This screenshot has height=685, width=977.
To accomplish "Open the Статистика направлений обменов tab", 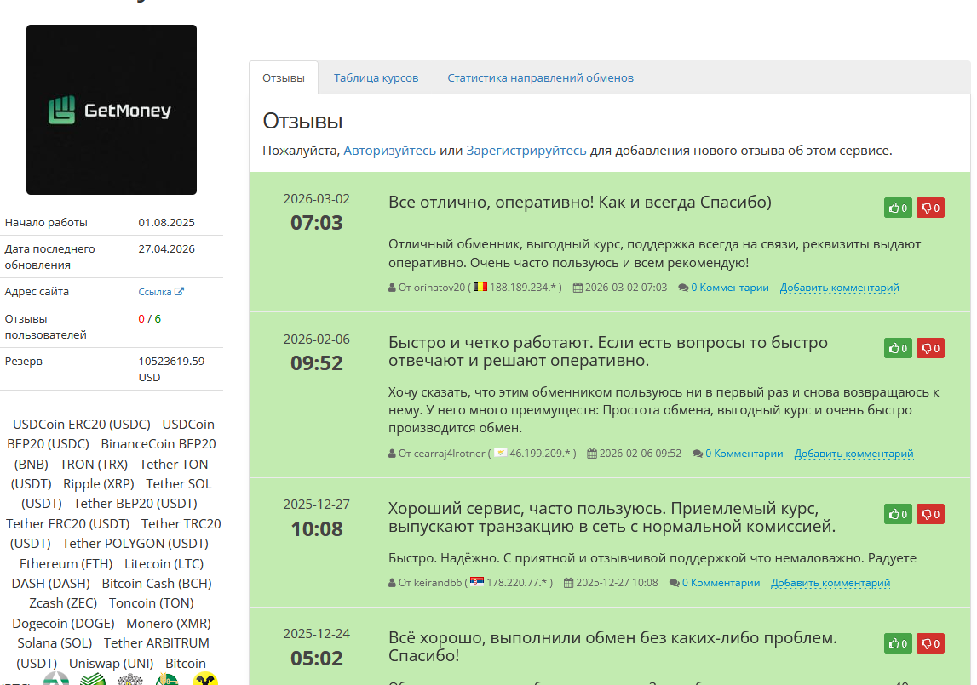I will coord(540,77).
